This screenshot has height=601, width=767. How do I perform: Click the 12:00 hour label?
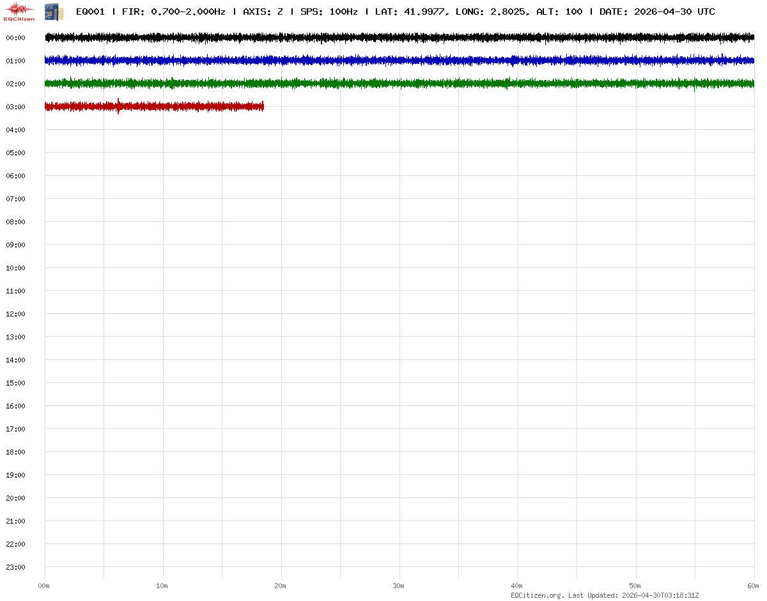point(15,314)
